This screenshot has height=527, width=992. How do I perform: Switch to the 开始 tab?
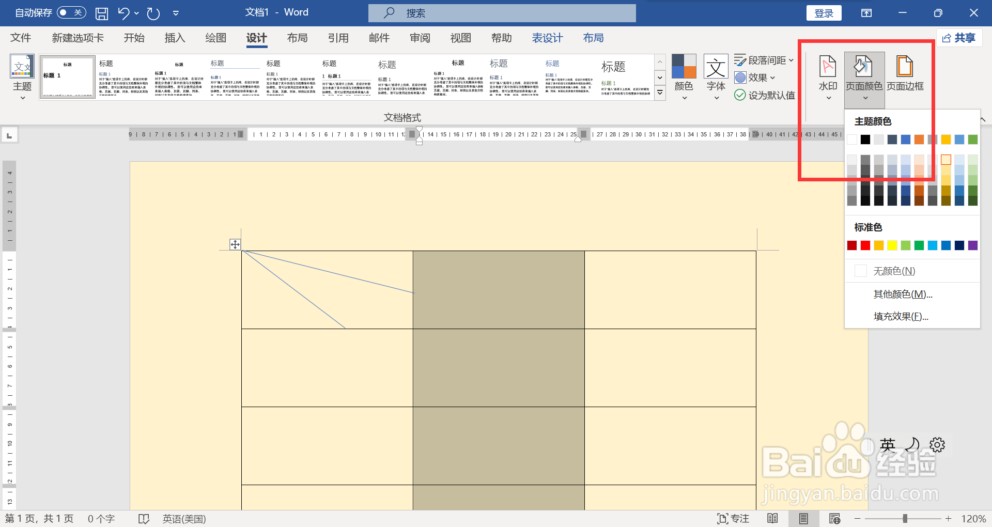point(134,38)
